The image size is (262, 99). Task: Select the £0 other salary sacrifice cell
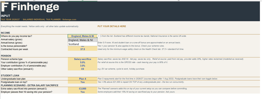coord(83,69)
